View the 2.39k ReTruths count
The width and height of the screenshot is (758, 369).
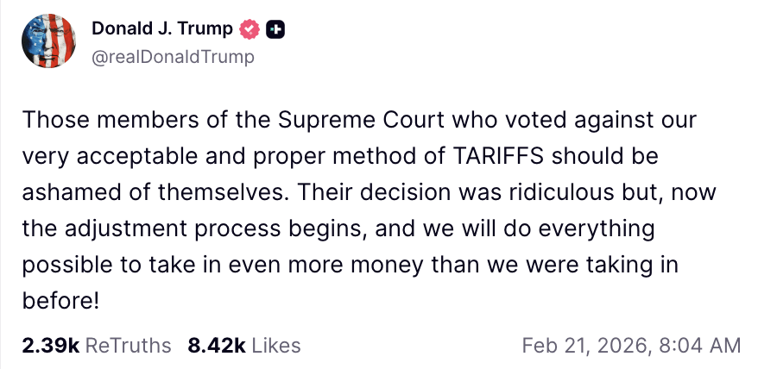(x=51, y=346)
